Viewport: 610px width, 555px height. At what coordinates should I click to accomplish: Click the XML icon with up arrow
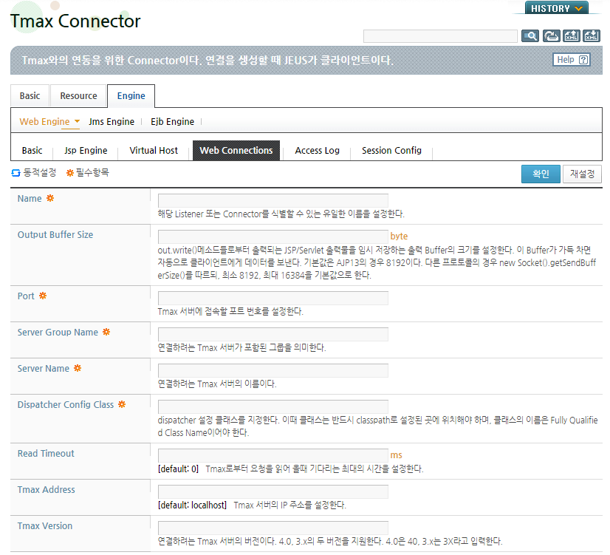tap(572, 36)
